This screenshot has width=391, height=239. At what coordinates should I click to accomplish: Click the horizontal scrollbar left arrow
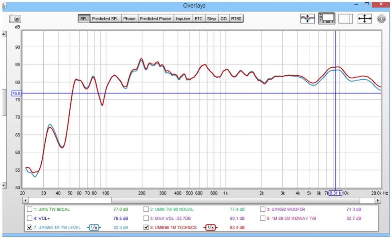[25, 200]
